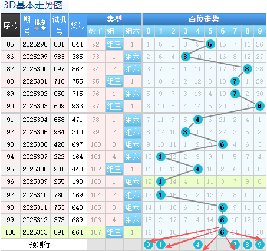Click the 序号 column header
Viewport: 267px width, 251px height.
tap(11, 25)
